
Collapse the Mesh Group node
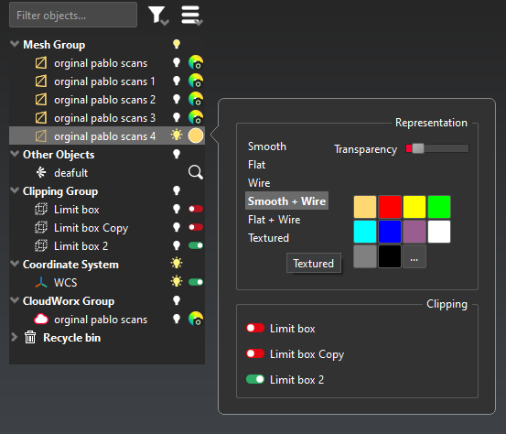coord(15,44)
